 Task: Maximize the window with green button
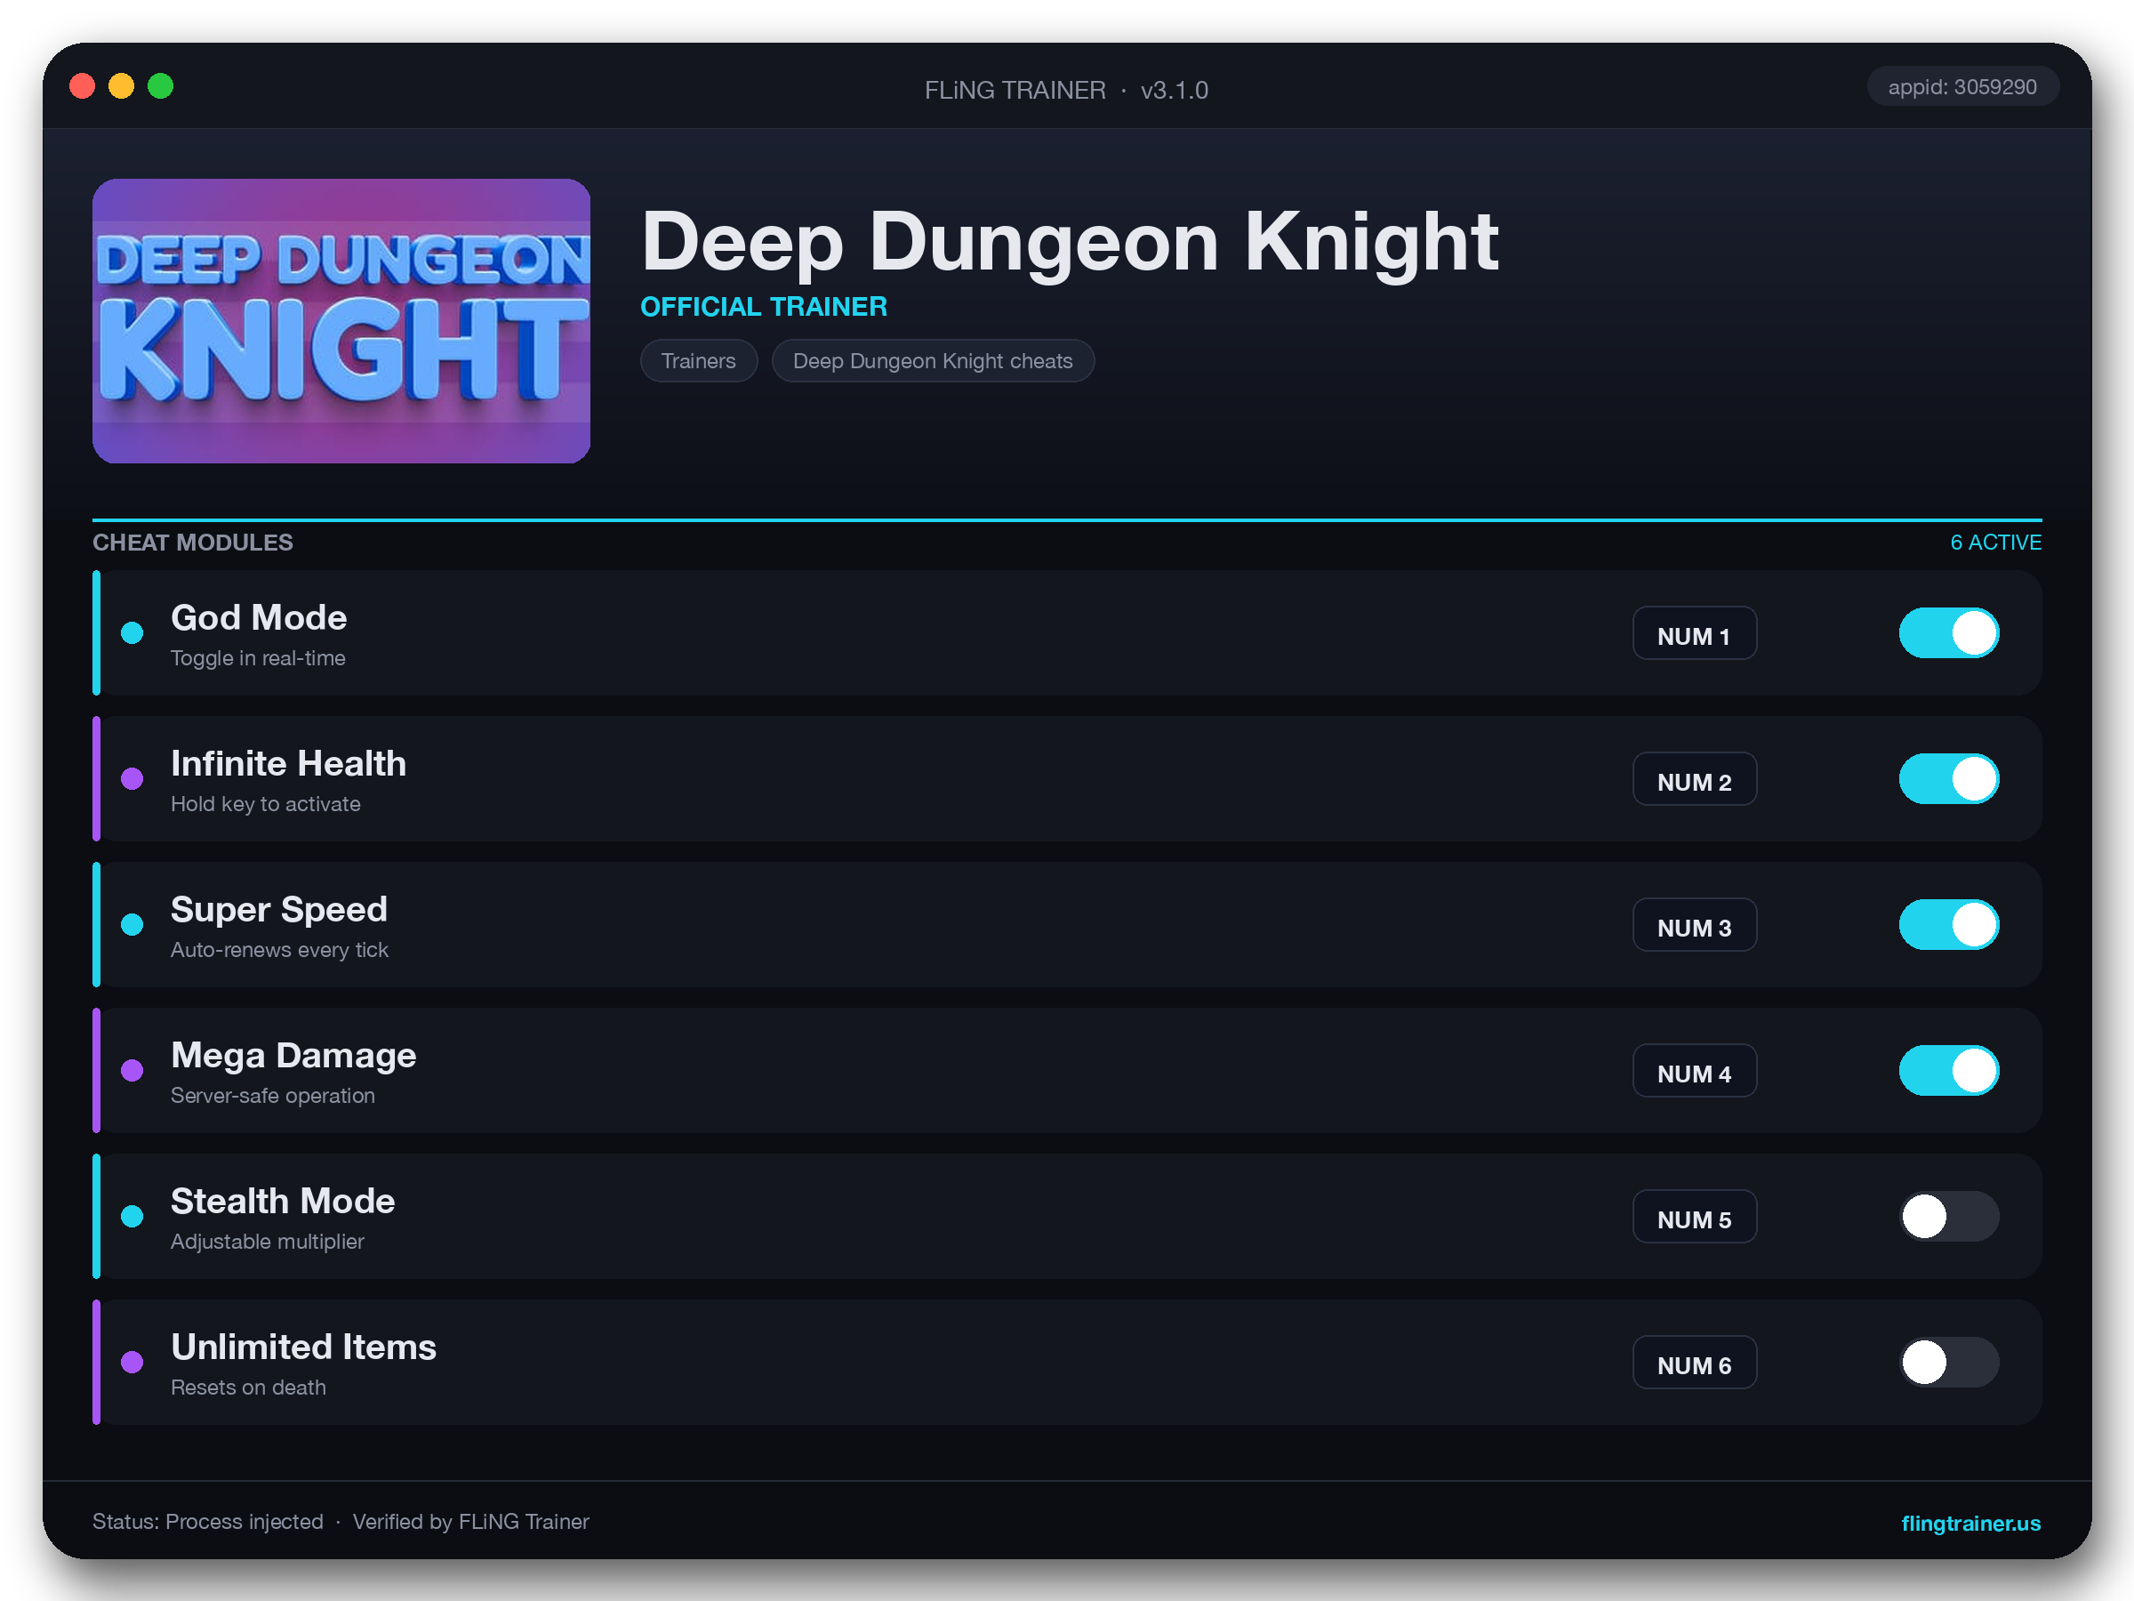point(160,87)
